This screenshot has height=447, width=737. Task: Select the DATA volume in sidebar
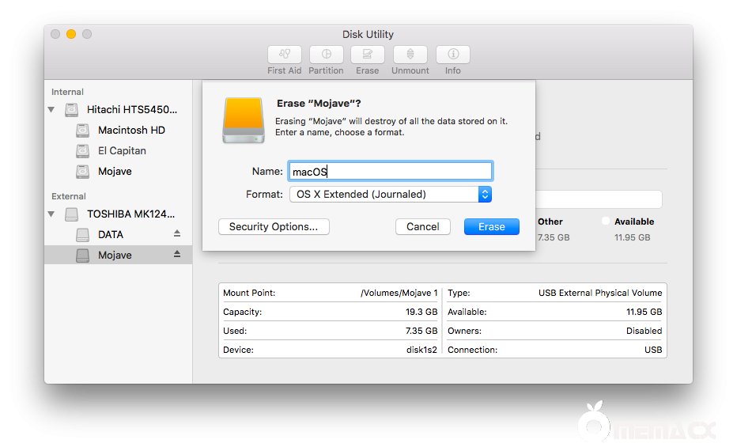(111, 234)
